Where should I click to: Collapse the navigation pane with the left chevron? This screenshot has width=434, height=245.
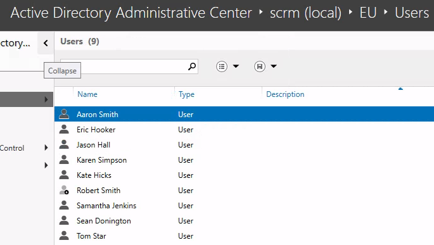pyautogui.click(x=46, y=43)
